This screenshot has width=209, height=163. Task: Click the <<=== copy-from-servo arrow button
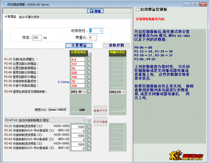[x=100, y=110]
